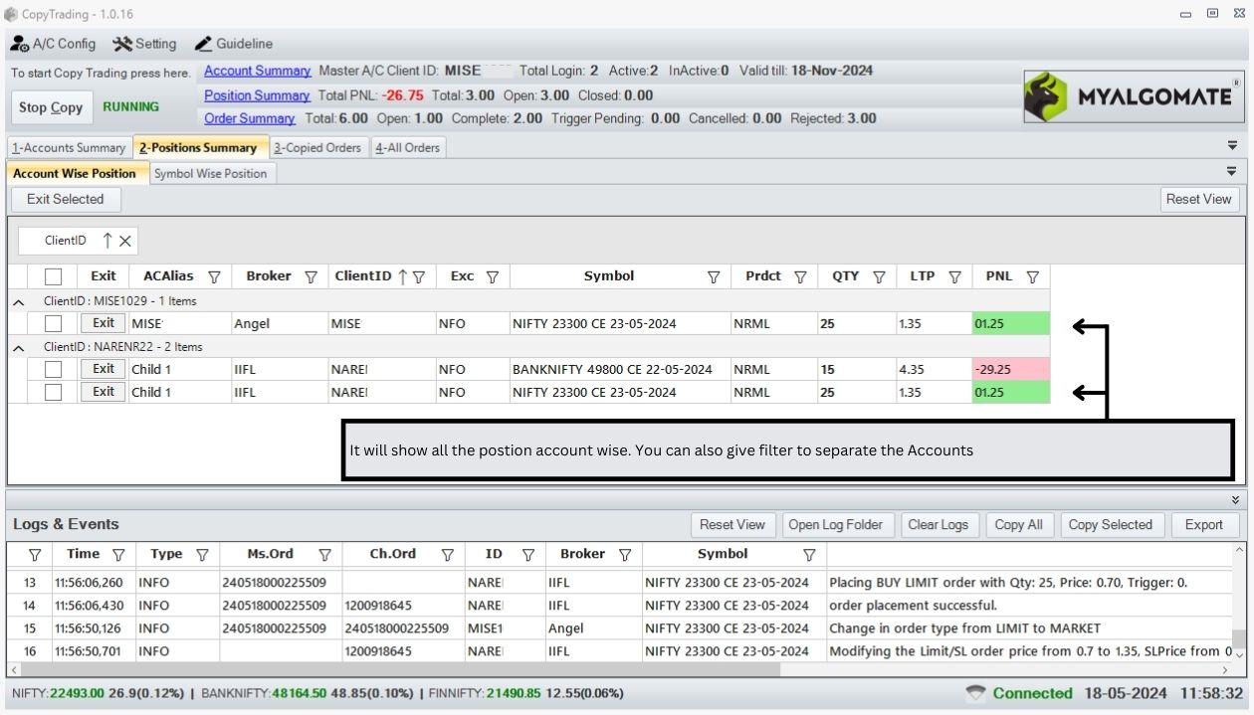Open the position sub-tabs overflow dropdown
The height and width of the screenshot is (715, 1254).
pos(1232,172)
